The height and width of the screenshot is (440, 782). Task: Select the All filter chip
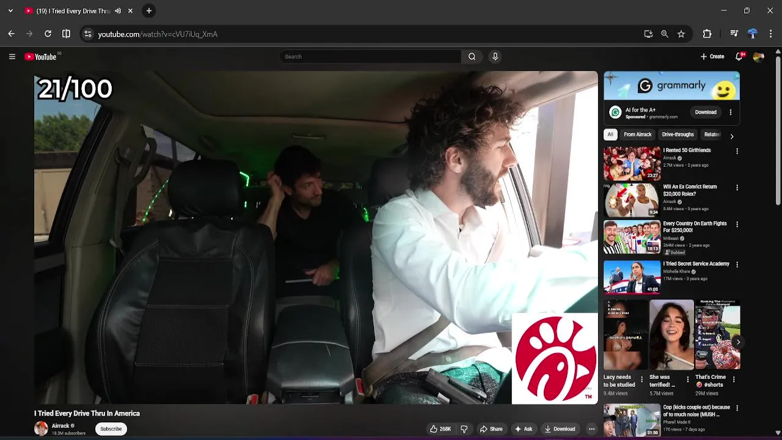point(610,134)
